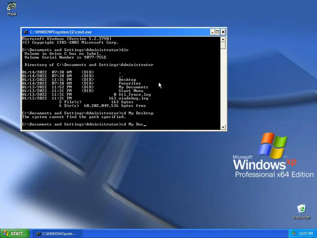Open the Recycle Bin desktop icon
This screenshot has width=317, height=238.
click(x=302, y=211)
